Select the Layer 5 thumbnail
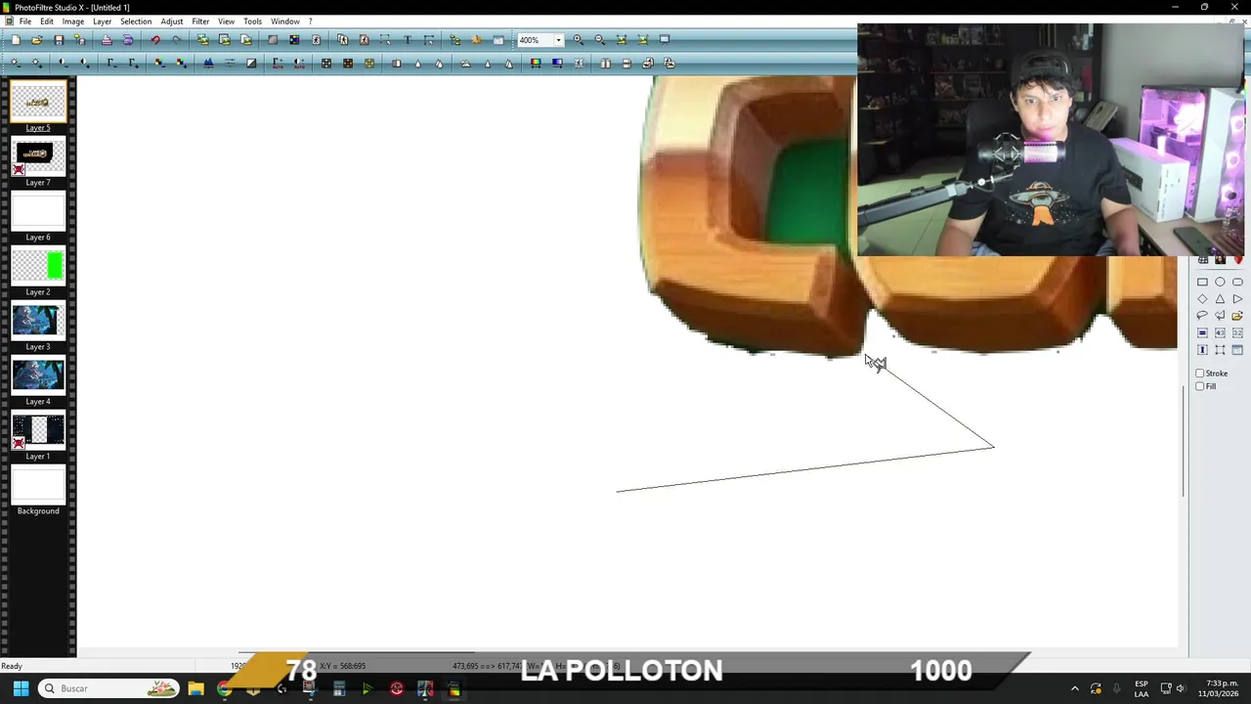 [38, 103]
